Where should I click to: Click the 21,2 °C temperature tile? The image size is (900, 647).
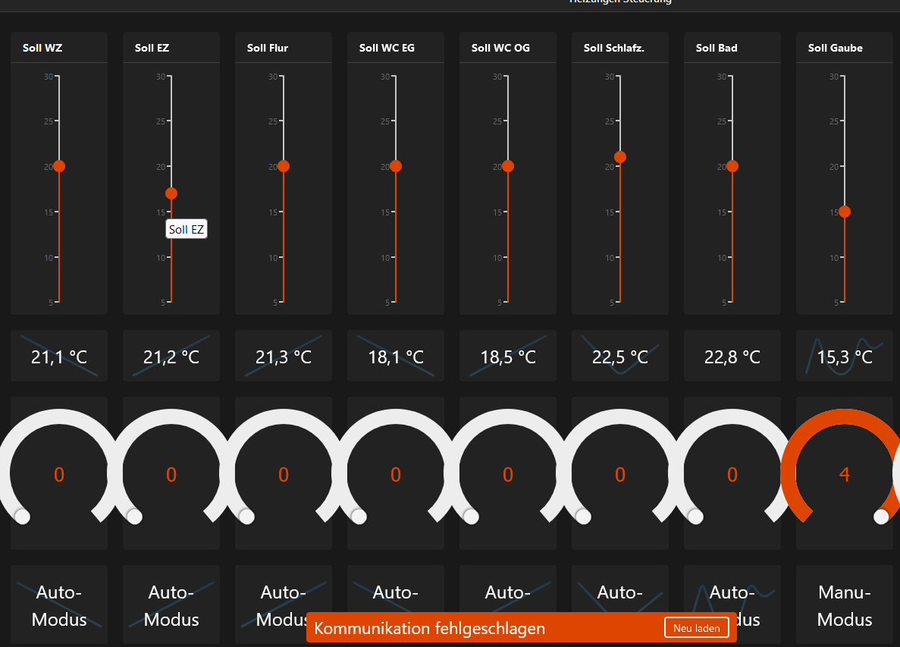pos(171,356)
